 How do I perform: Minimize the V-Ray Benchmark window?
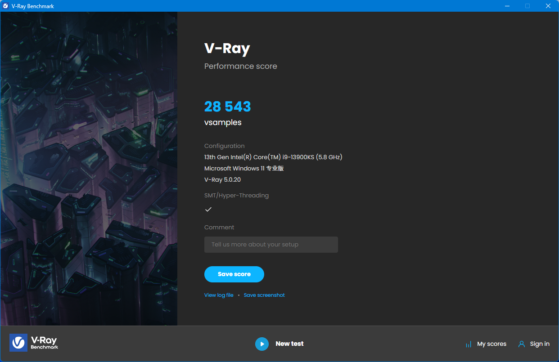click(x=507, y=6)
